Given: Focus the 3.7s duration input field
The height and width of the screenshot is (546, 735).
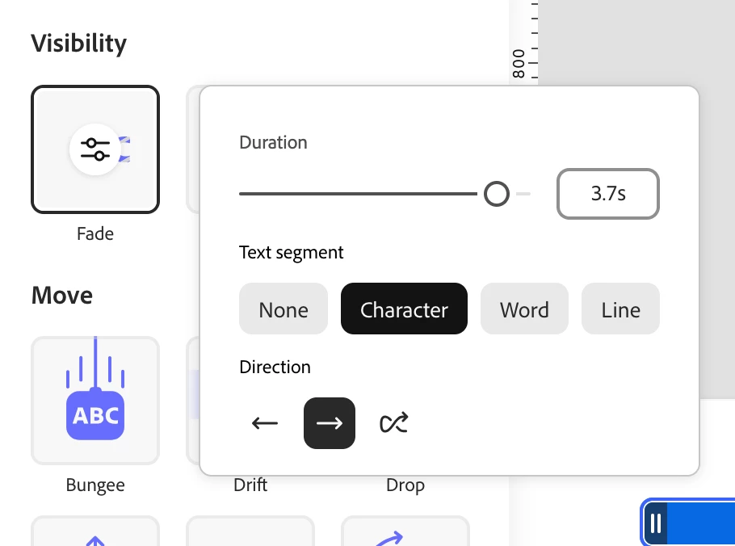Looking at the screenshot, I should click(x=608, y=194).
